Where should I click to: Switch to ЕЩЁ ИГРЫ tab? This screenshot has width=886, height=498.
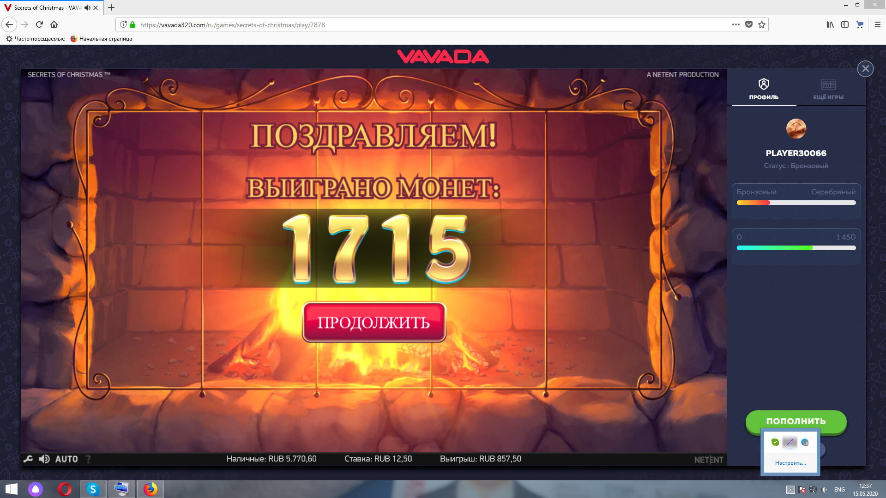coord(828,90)
